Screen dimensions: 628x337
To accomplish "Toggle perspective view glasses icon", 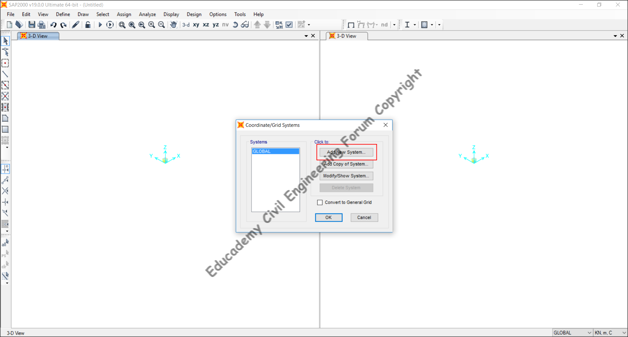I will (x=245, y=25).
